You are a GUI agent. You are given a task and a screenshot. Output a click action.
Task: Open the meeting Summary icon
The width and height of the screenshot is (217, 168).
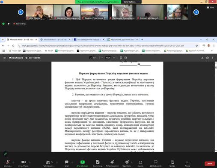[98, 163]
